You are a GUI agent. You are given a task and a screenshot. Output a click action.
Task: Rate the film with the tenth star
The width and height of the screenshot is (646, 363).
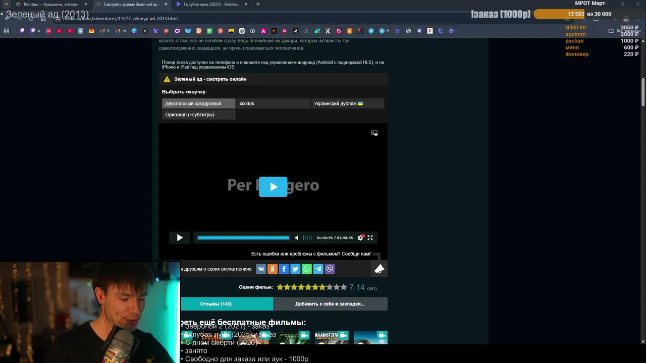pyautogui.click(x=344, y=287)
